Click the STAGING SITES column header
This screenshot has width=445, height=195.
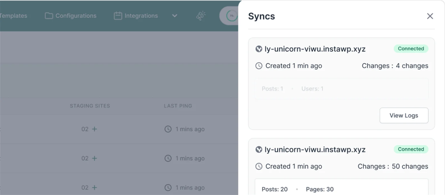point(90,106)
